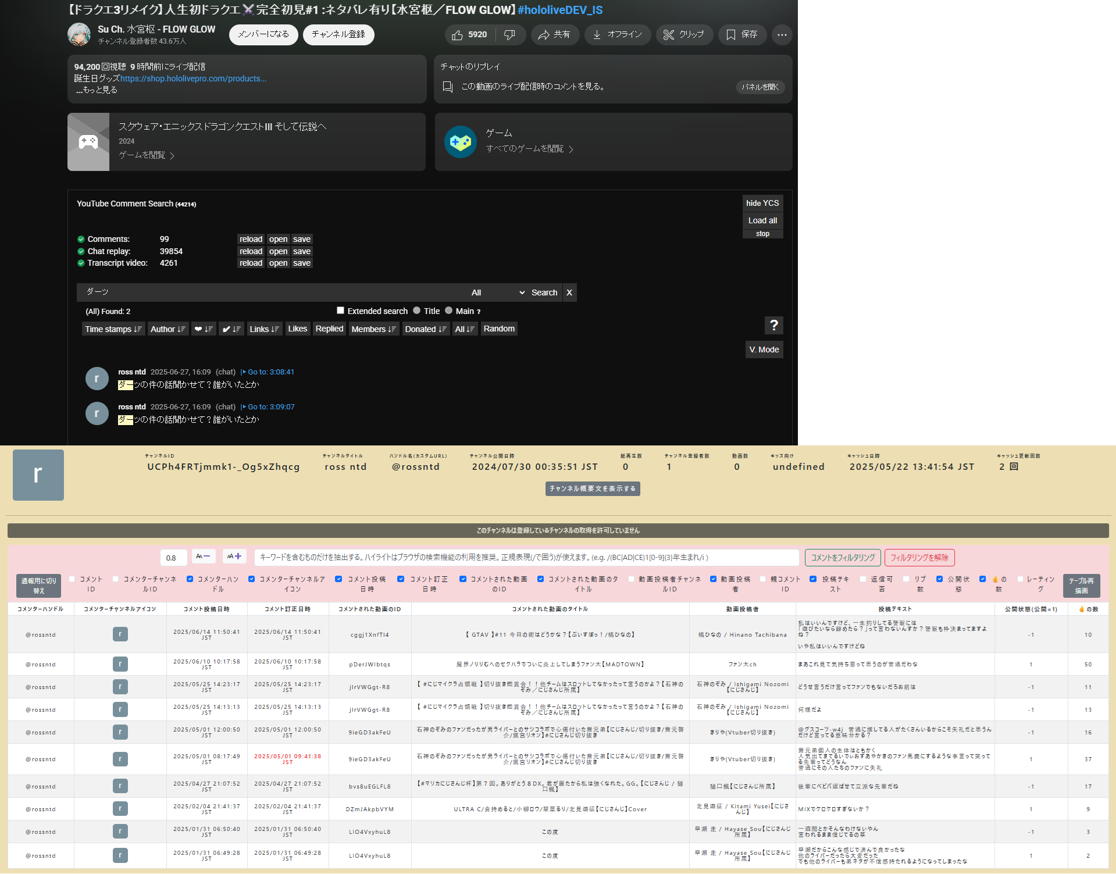1116x874 pixels.
Task: Toggle the コメンターチャンネルID column checkbox
Action: point(116,579)
